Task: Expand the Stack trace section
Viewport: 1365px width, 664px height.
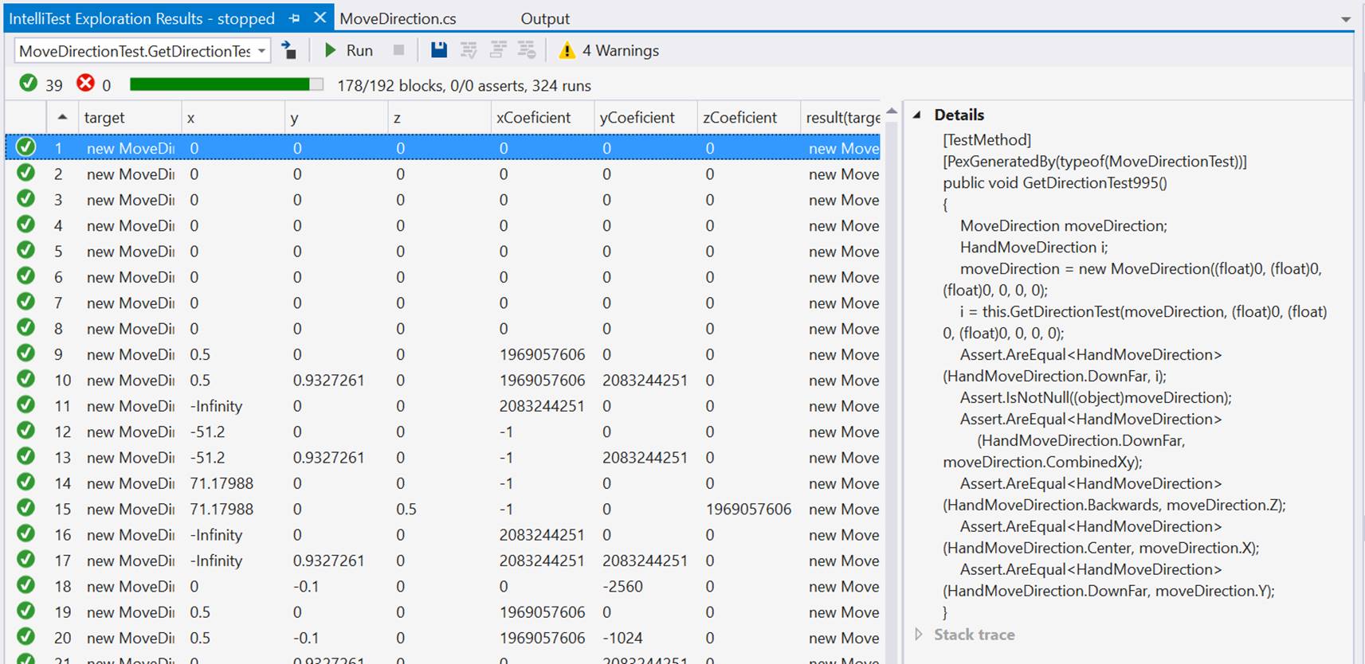Action: pyautogui.click(x=919, y=635)
